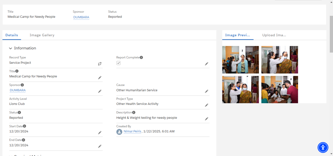Image resolution: width=333 pixels, height=156 pixels.
Task: Show the Start Date info tooltip
Action: point(24,126)
